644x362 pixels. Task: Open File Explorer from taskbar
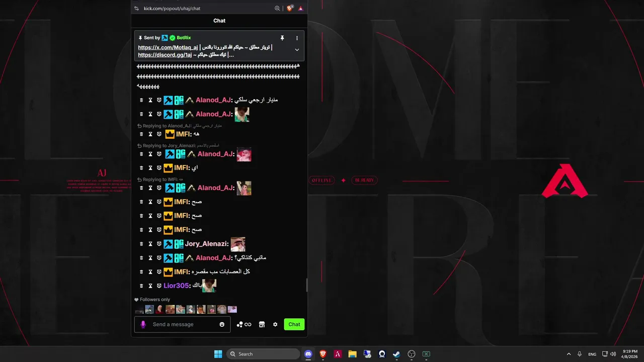click(352, 354)
